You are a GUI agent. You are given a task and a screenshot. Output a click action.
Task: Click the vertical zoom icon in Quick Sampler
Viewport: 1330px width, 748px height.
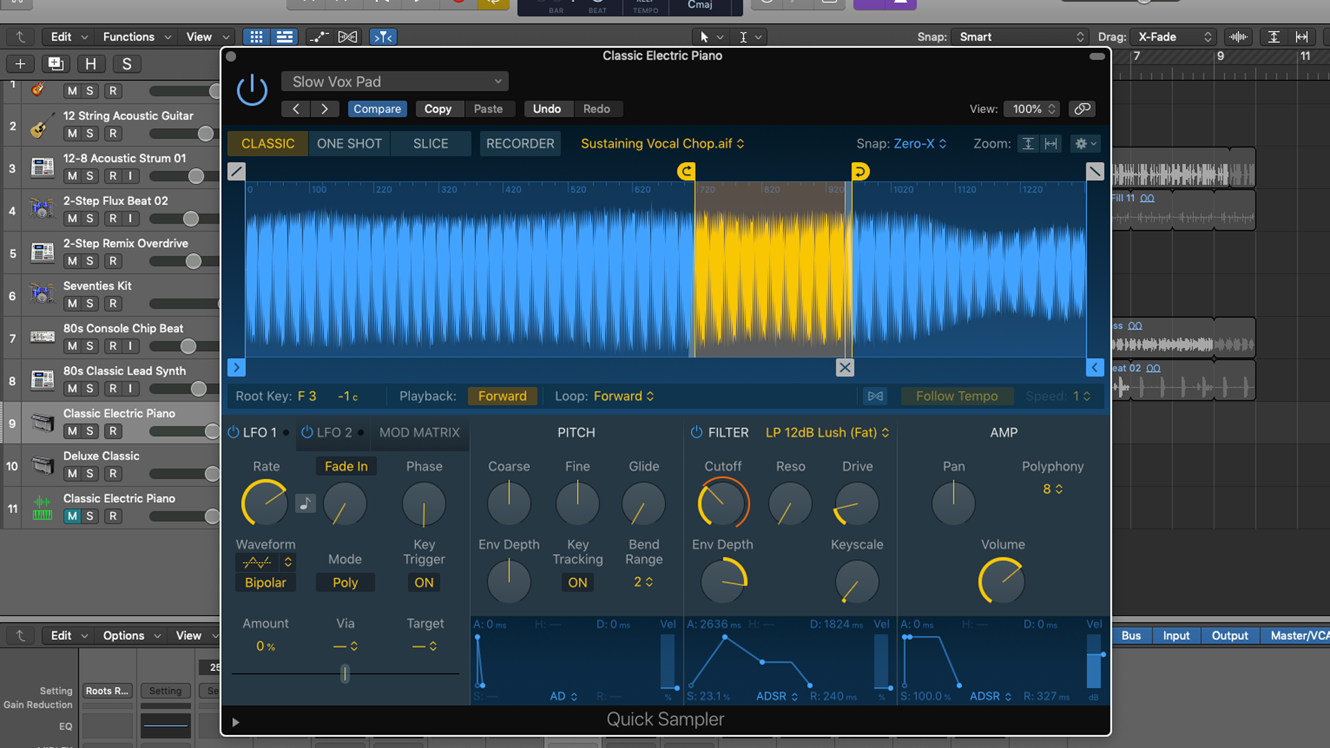[x=1028, y=143]
